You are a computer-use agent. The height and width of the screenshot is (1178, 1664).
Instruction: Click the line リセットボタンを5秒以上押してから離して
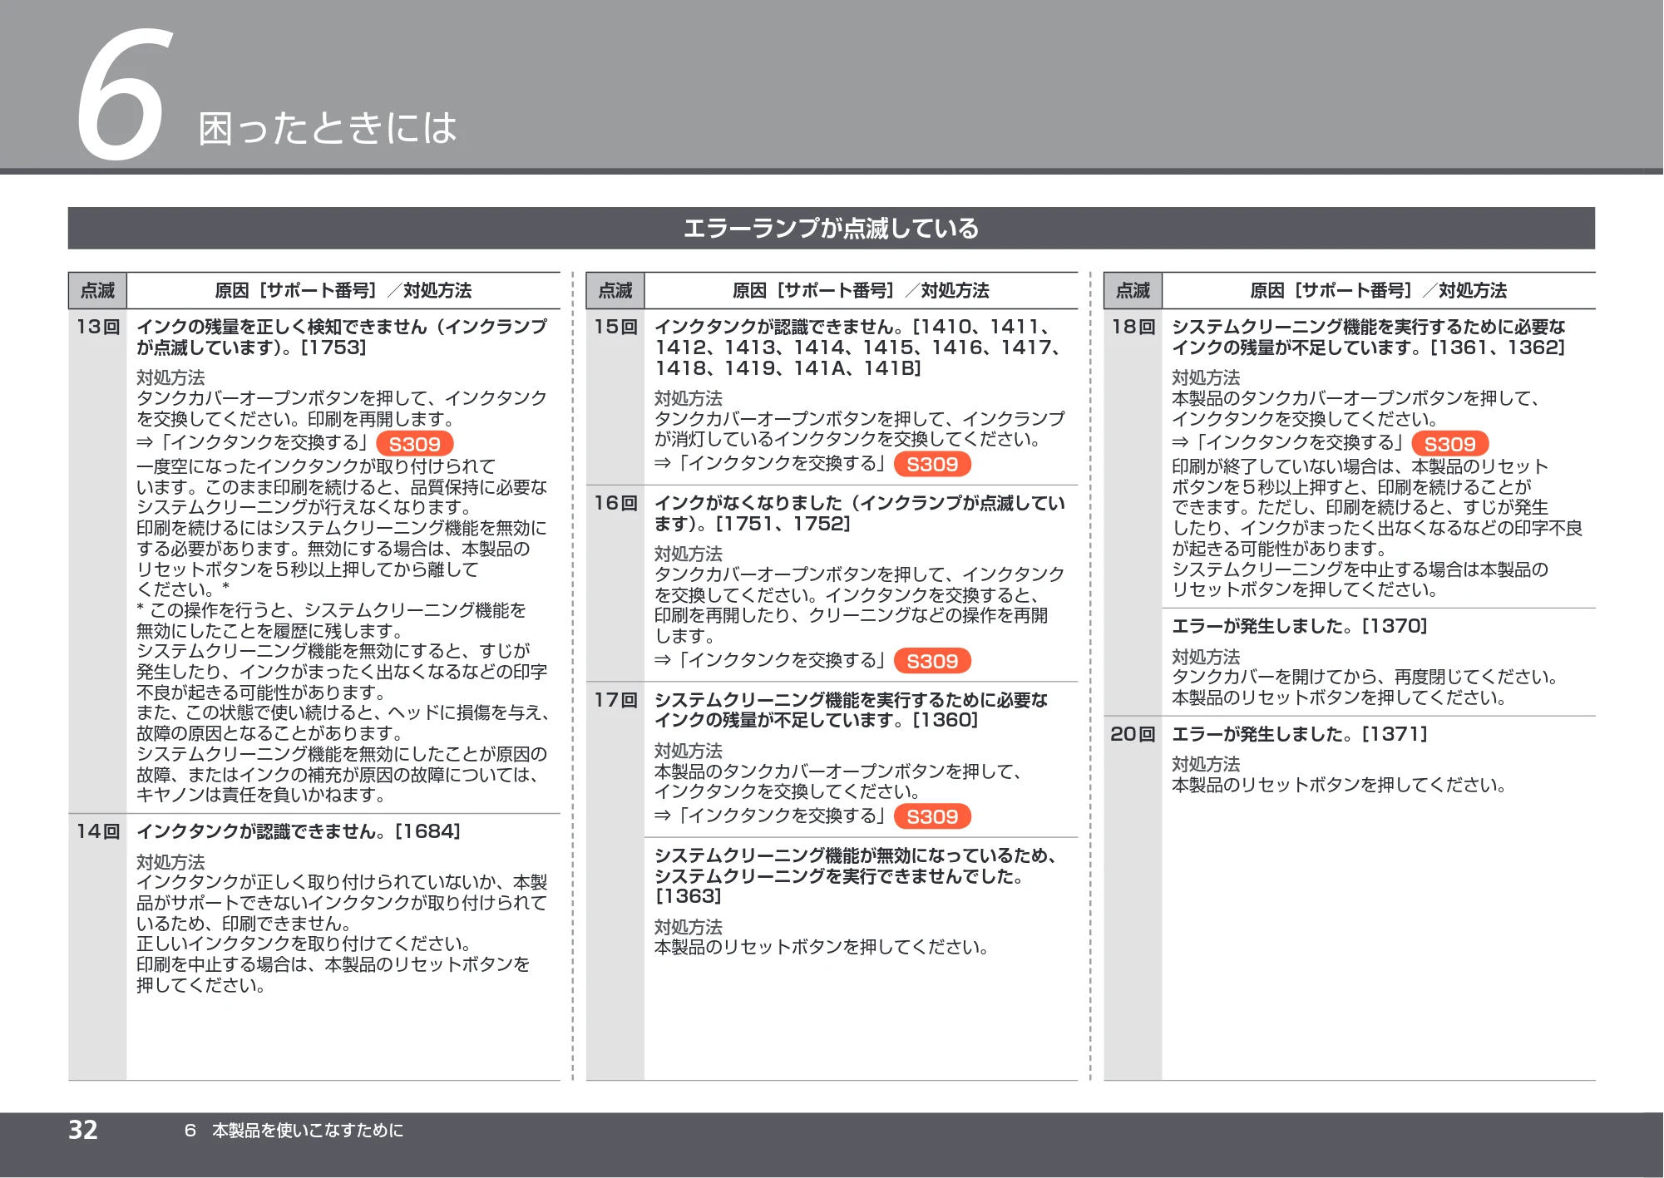[308, 569]
